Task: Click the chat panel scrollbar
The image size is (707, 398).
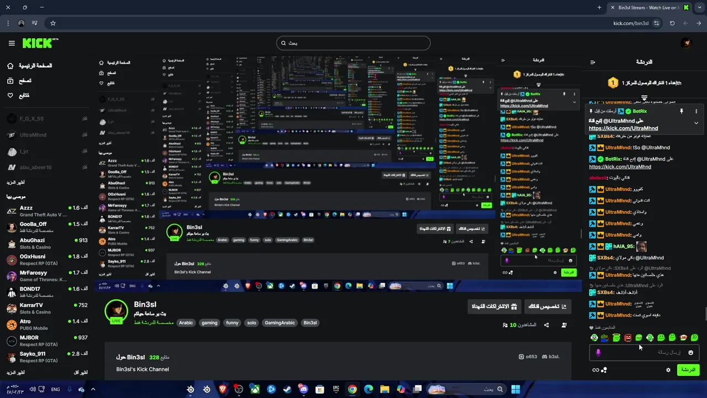Action: pyautogui.click(x=705, y=313)
